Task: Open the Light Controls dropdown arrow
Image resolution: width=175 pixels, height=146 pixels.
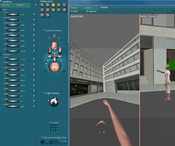Action: tap(44, 93)
